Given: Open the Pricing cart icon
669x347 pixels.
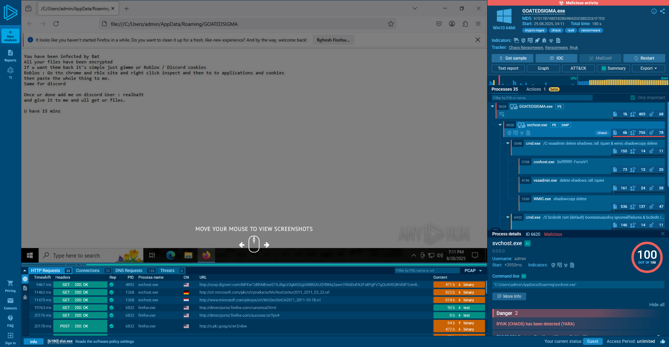Looking at the screenshot, I should 10,283.
